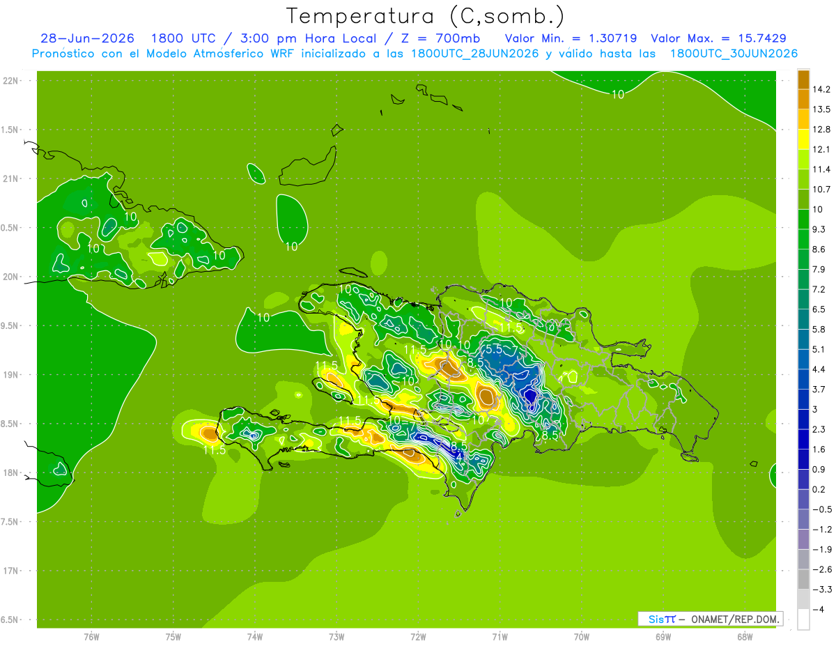Click the 12.8 colorbar label
Image resolution: width=836 pixels, height=646 pixels.
[821, 130]
